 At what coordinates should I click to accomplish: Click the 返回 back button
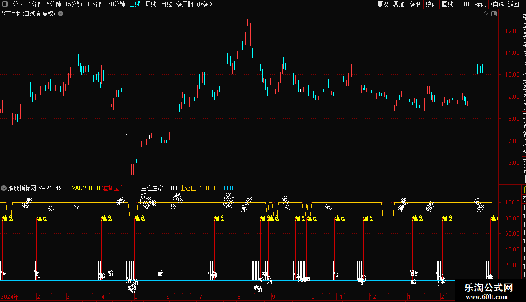(513, 4)
